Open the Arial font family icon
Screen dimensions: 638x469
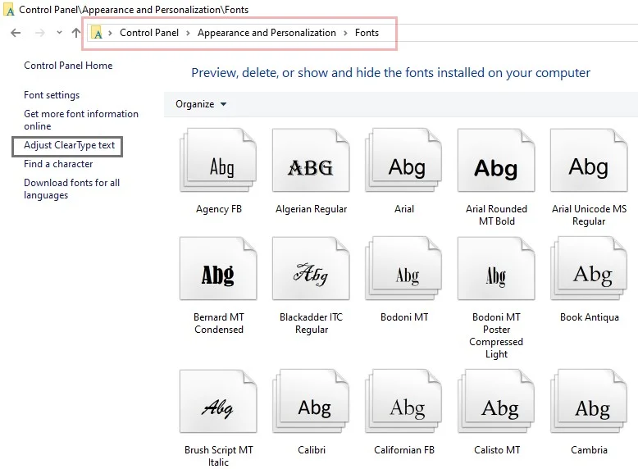pyautogui.click(x=403, y=160)
